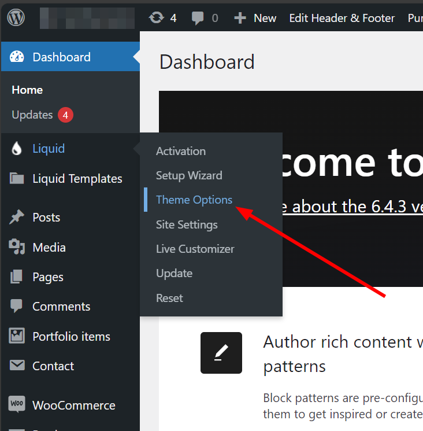The height and width of the screenshot is (431, 423).
Task: Click the Pages stacked sheets icon
Action: (x=17, y=277)
